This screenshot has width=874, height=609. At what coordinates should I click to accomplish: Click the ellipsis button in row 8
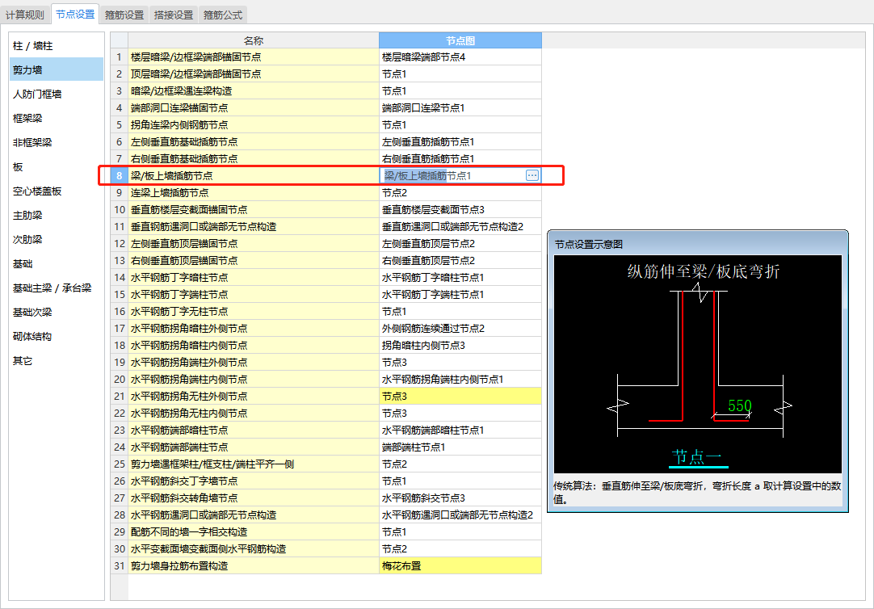click(532, 175)
